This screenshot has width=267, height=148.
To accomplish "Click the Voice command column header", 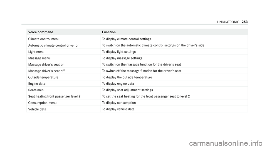I will point(41,32).
